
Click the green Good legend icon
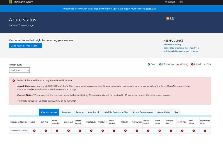click(x=149, y=64)
